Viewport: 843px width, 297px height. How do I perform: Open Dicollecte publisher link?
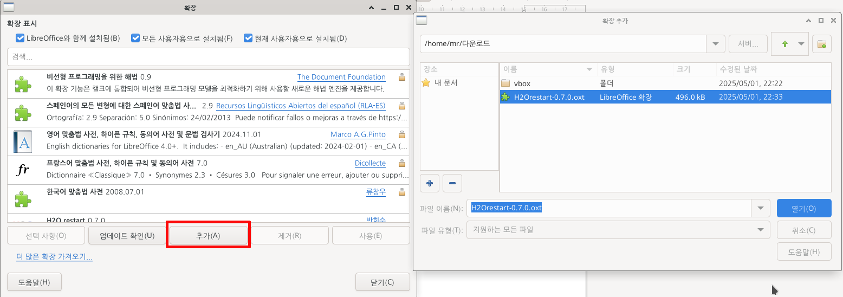point(371,163)
